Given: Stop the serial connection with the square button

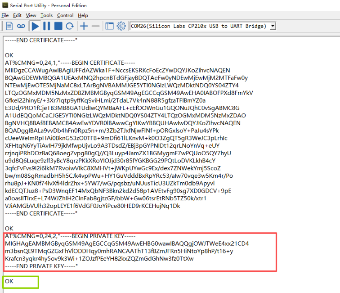Looking at the screenshot, I should click(x=58, y=26).
